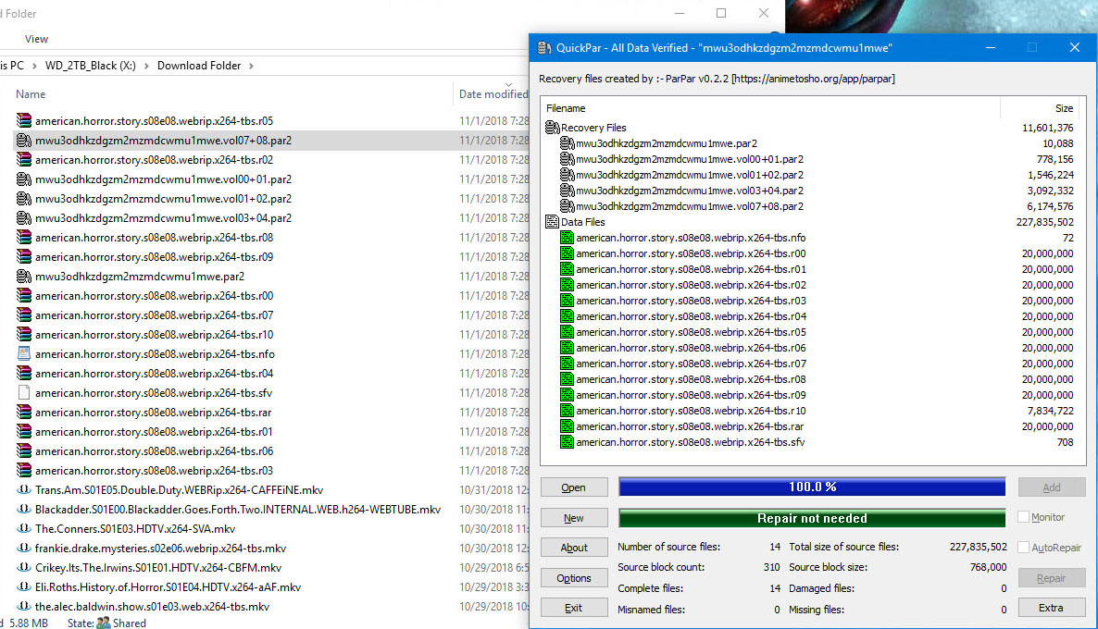Click the RAR archive icon for tbs.r05
This screenshot has width=1098, height=629.
pyautogui.click(x=24, y=121)
